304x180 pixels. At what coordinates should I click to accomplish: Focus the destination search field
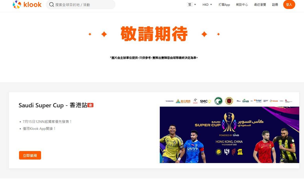(81, 4)
